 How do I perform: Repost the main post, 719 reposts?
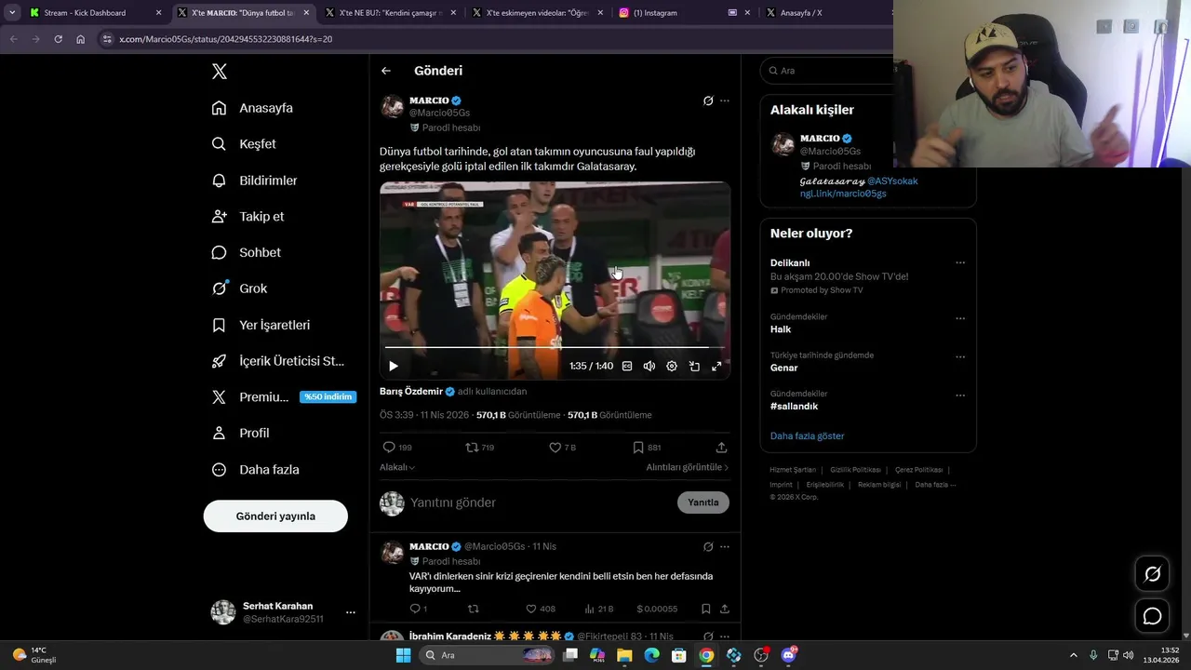coord(480,448)
